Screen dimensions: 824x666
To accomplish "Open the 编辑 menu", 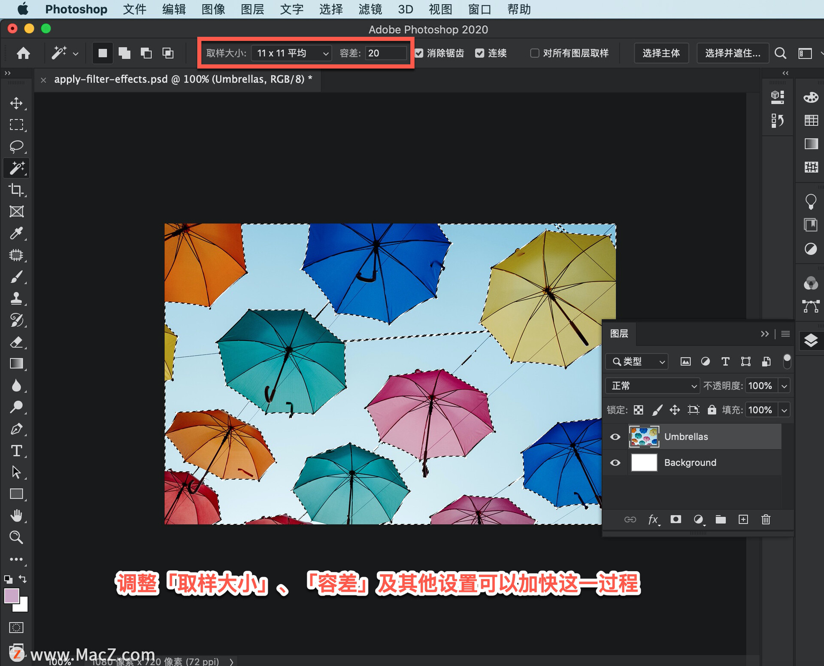I will pos(174,9).
